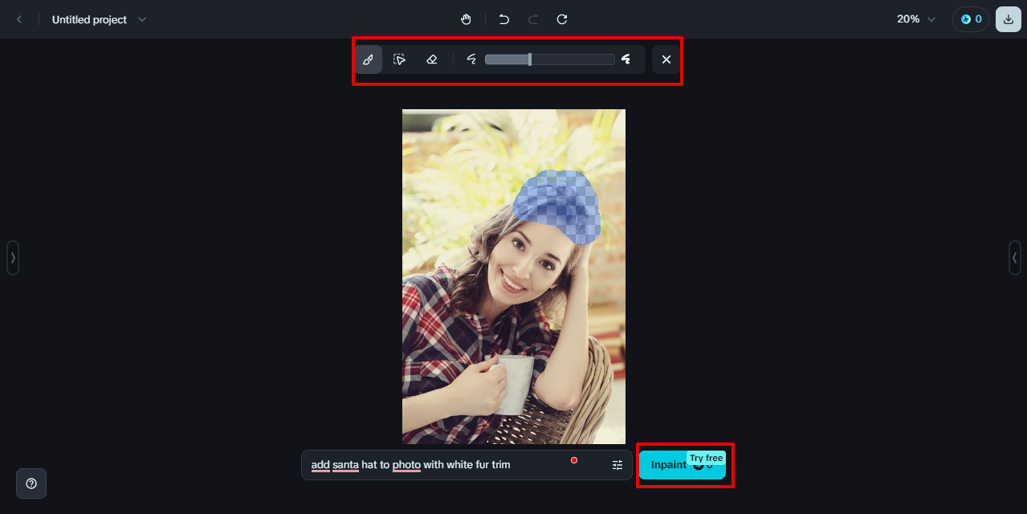
Task: Click the reset refresh icon
Action: pyautogui.click(x=562, y=19)
